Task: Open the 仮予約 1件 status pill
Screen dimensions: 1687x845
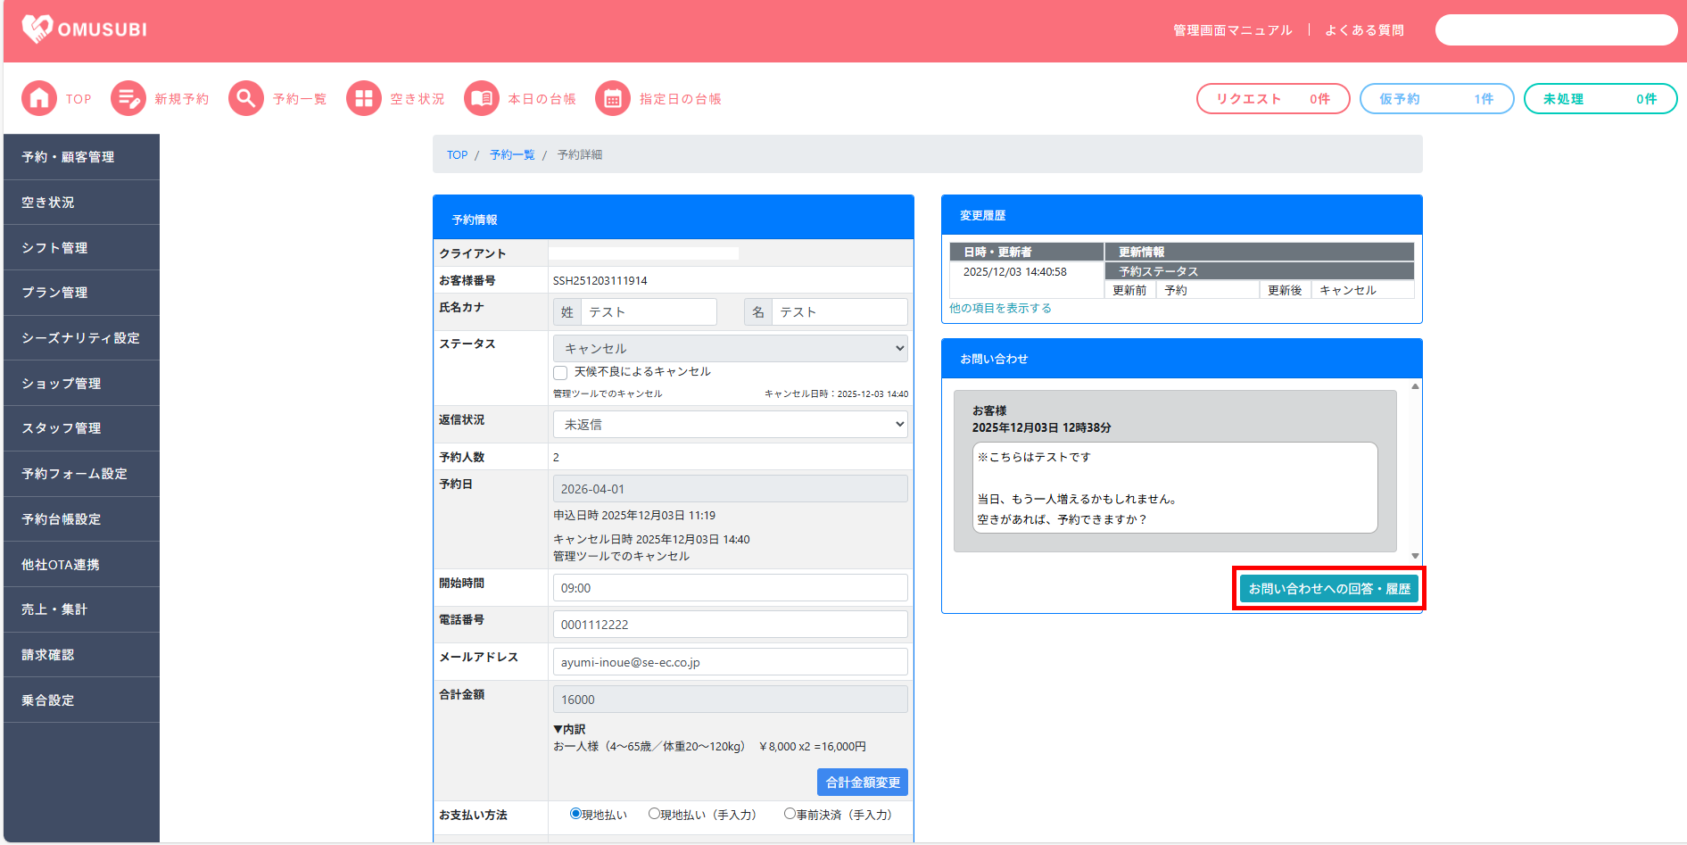Action: tap(1435, 99)
